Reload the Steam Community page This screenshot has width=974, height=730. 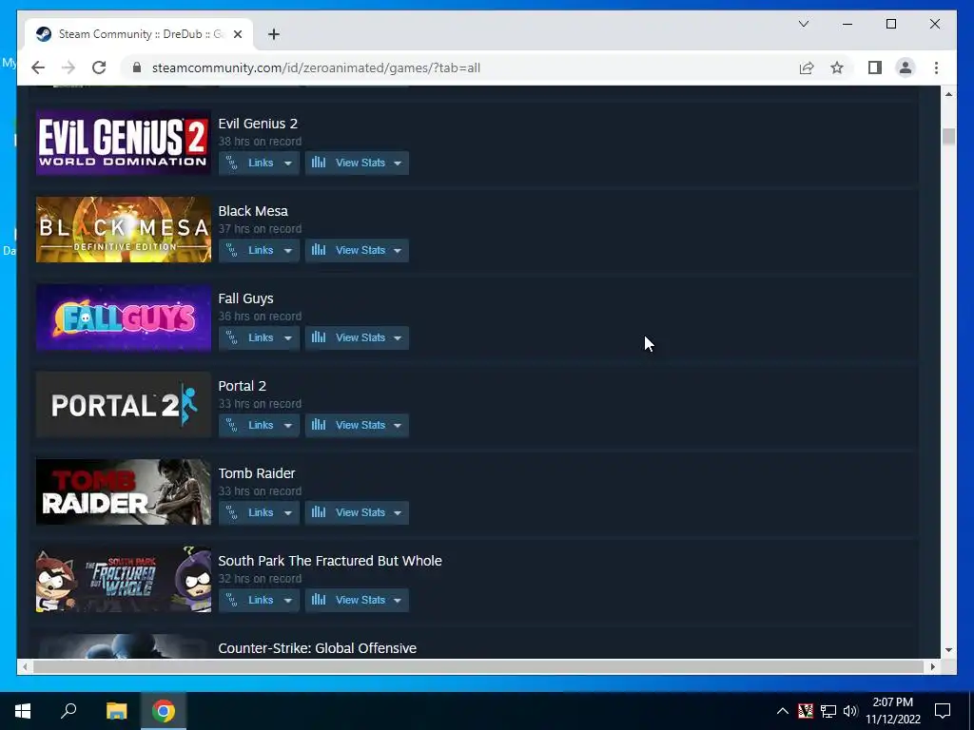click(x=99, y=67)
